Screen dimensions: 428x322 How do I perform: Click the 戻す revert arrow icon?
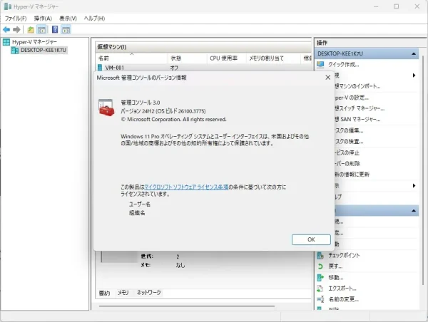(x=320, y=266)
